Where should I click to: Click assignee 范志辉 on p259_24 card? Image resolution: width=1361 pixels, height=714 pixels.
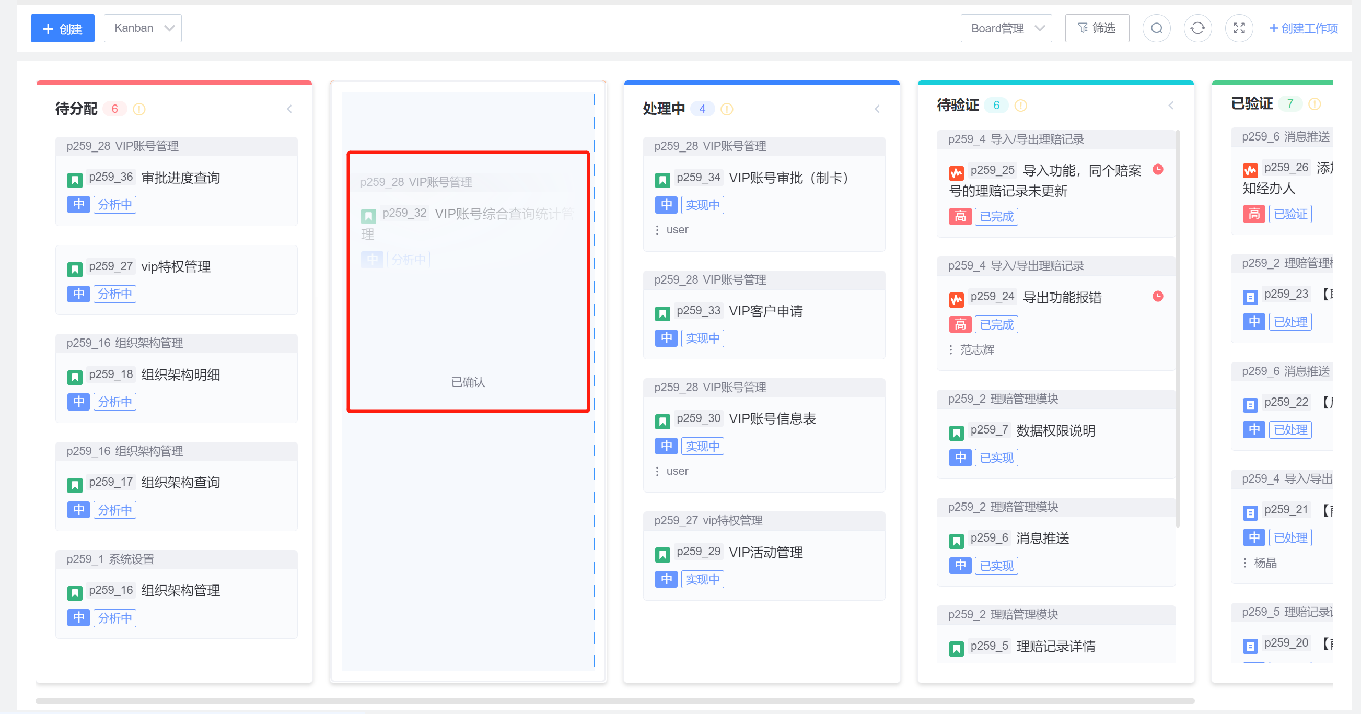[x=977, y=350]
